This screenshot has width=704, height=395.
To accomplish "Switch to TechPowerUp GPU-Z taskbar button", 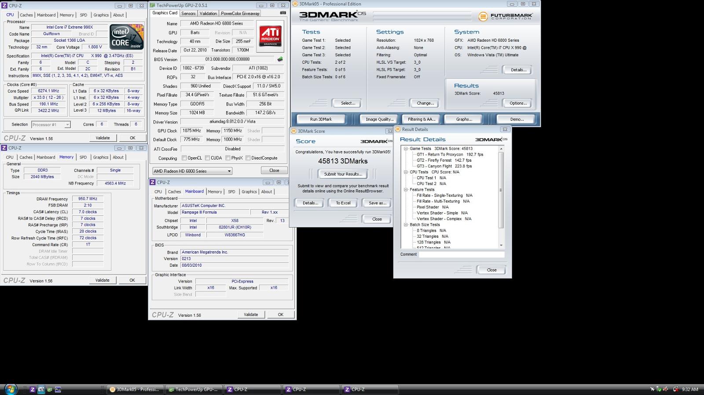I will coord(194,389).
